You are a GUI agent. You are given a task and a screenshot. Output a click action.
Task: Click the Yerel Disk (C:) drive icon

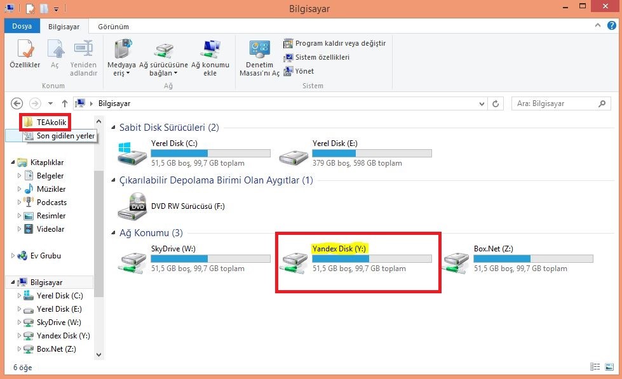pos(133,154)
